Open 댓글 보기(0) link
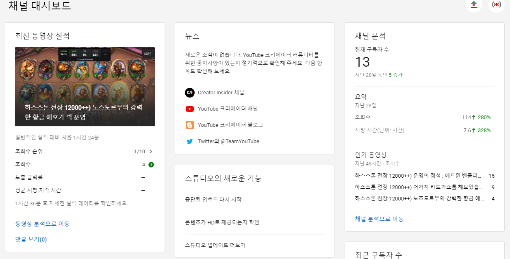This screenshot has width=510, height=259. [31, 239]
